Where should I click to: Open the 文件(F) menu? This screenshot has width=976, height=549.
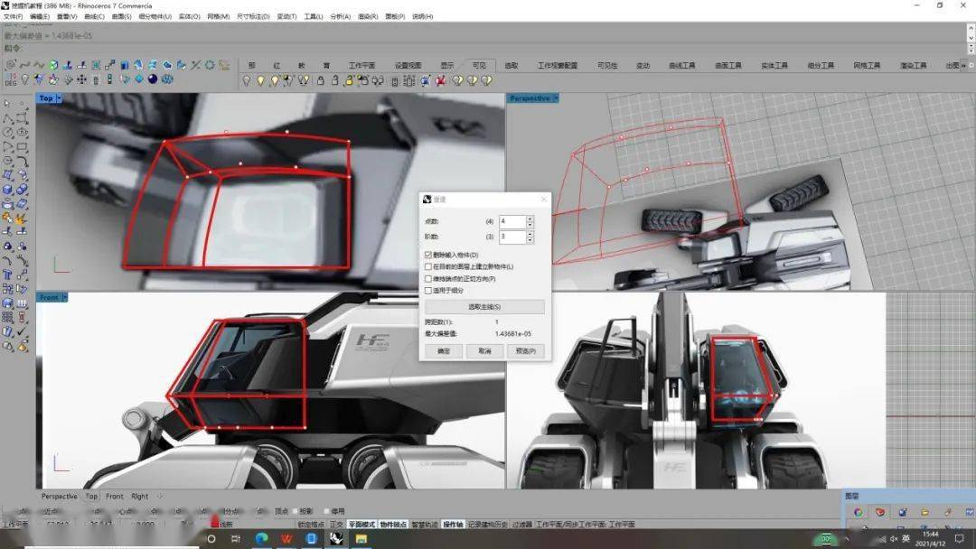click(x=13, y=17)
